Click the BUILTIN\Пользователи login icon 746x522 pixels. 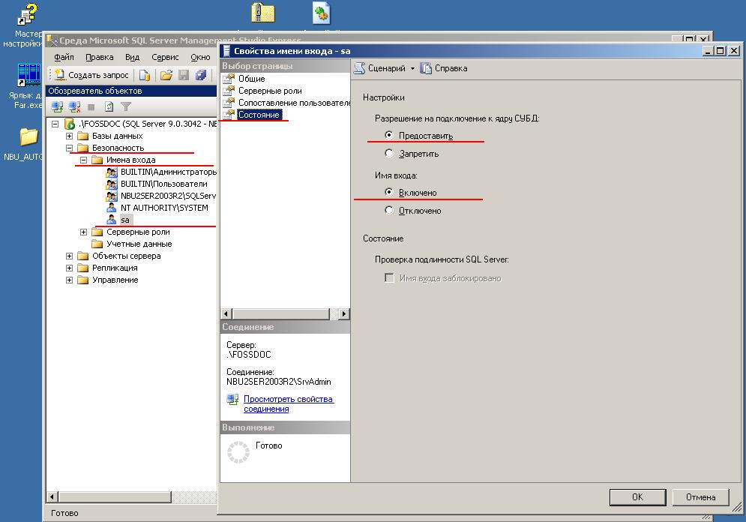click(x=111, y=184)
